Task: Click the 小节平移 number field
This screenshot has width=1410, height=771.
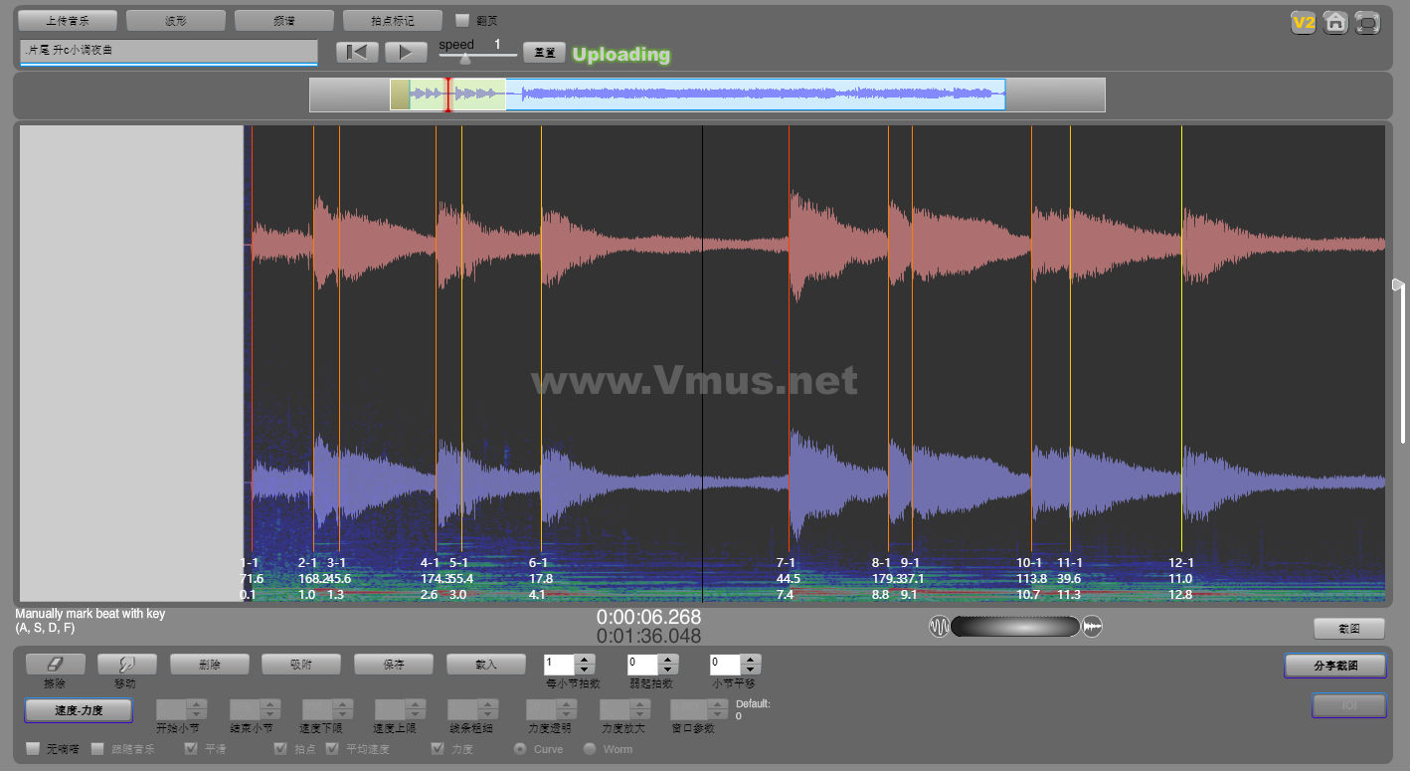Action: pyautogui.click(x=726, y=665)
